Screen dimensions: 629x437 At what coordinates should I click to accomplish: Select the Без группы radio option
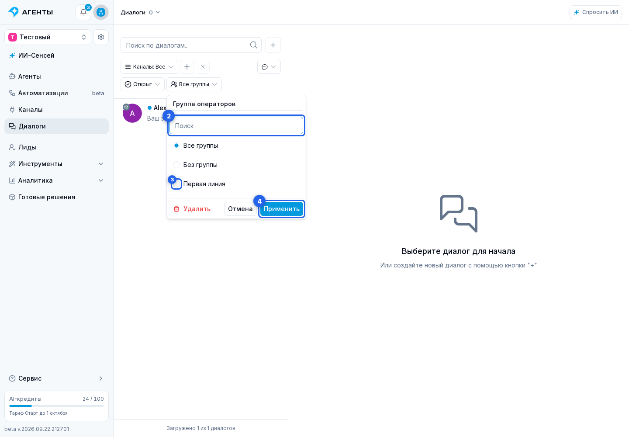tap(176, 165)
